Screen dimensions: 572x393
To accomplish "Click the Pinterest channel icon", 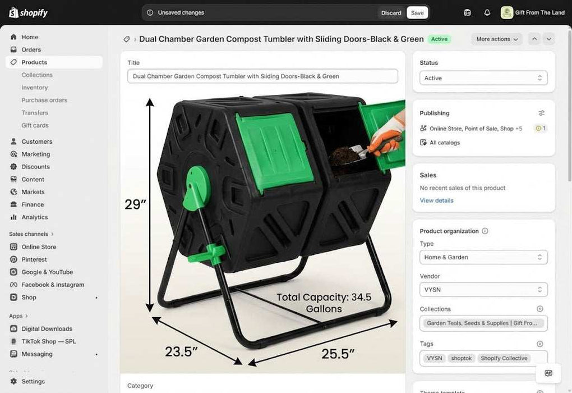I will (13, 259).
